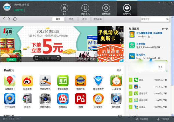Open the 招商银行 app icon
This screenshot has width=174, height=122.
(63, 99)
